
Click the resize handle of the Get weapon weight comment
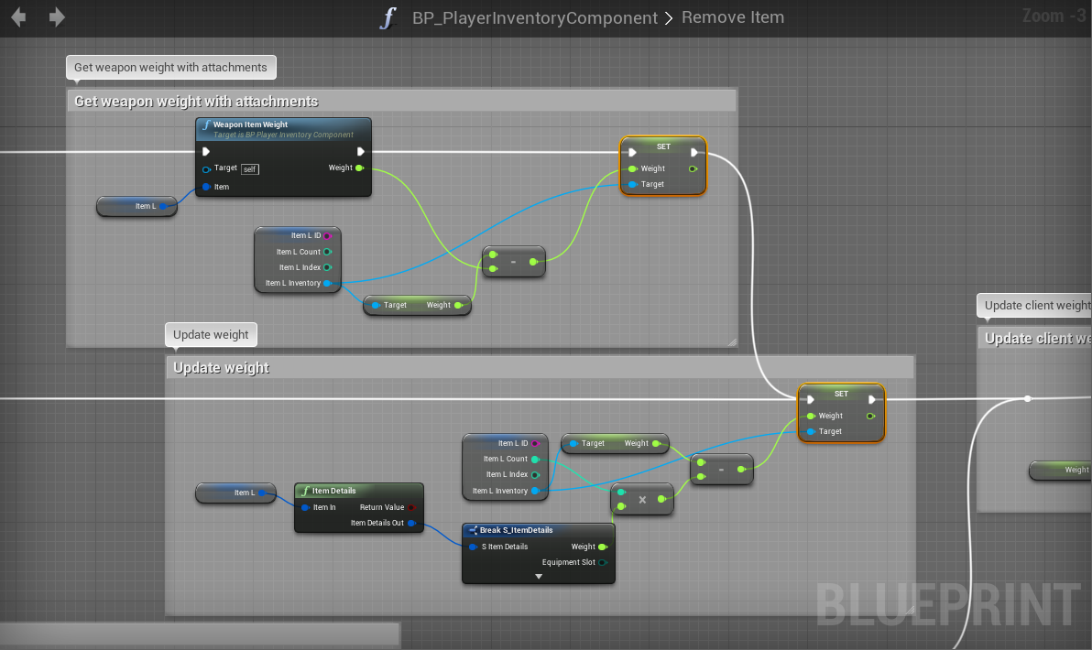(x=731, y=341)
